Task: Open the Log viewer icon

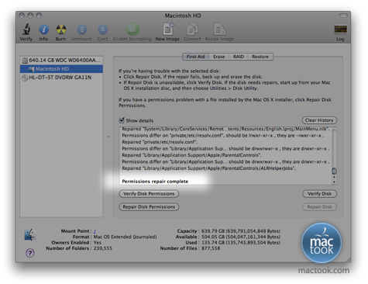Action: 340,29
